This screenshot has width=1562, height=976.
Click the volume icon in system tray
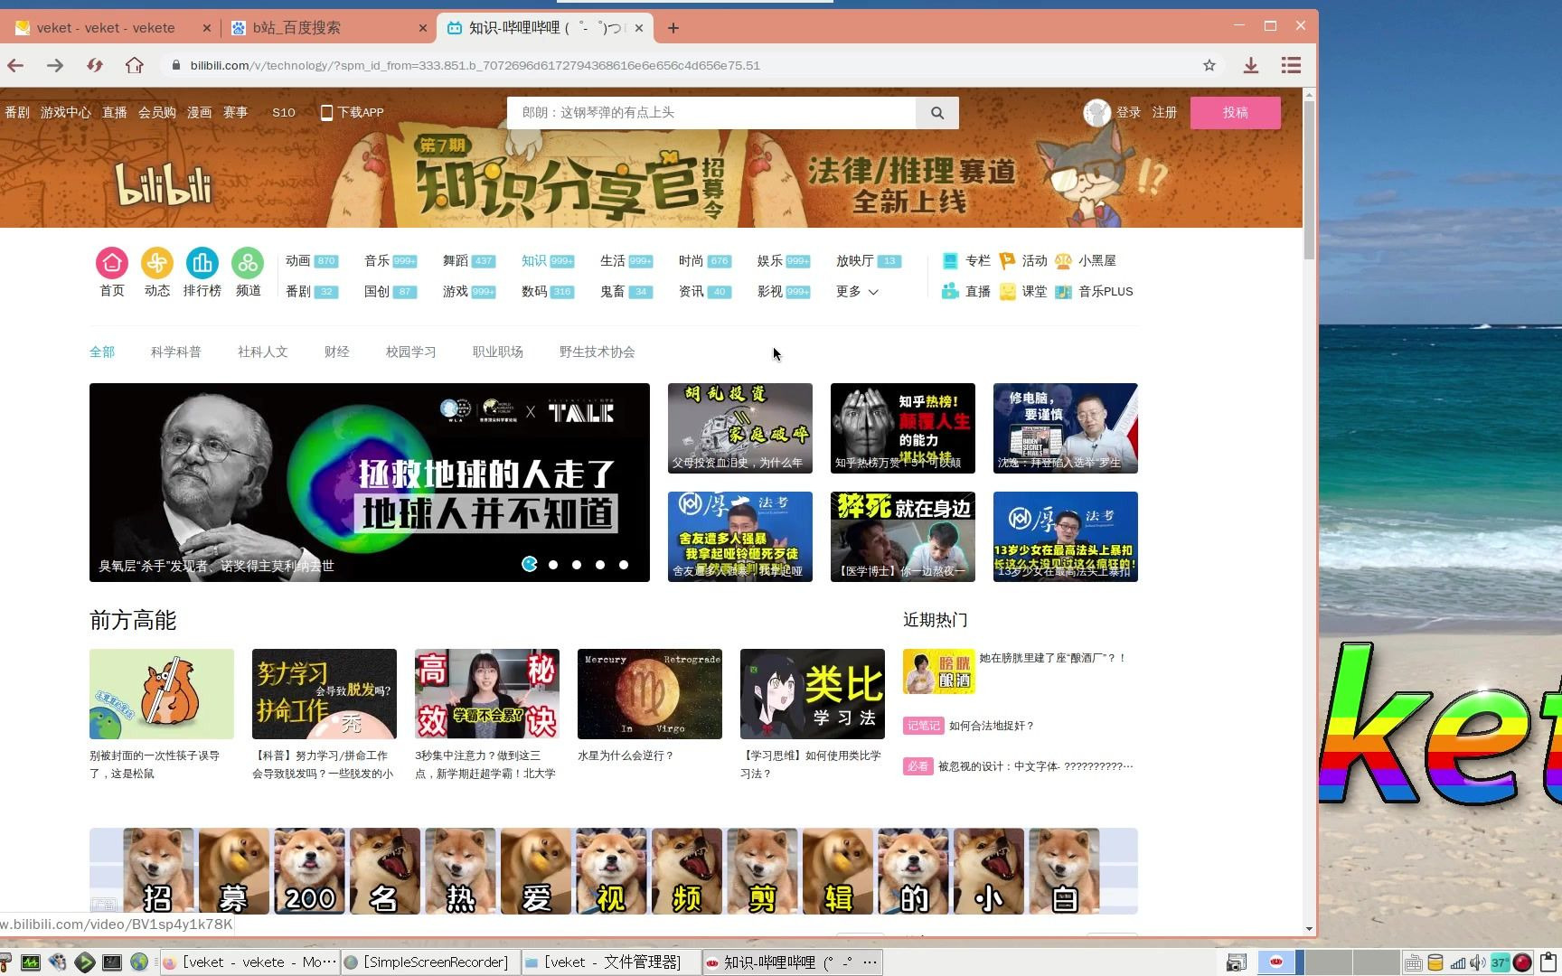(x=1477, y=962)
